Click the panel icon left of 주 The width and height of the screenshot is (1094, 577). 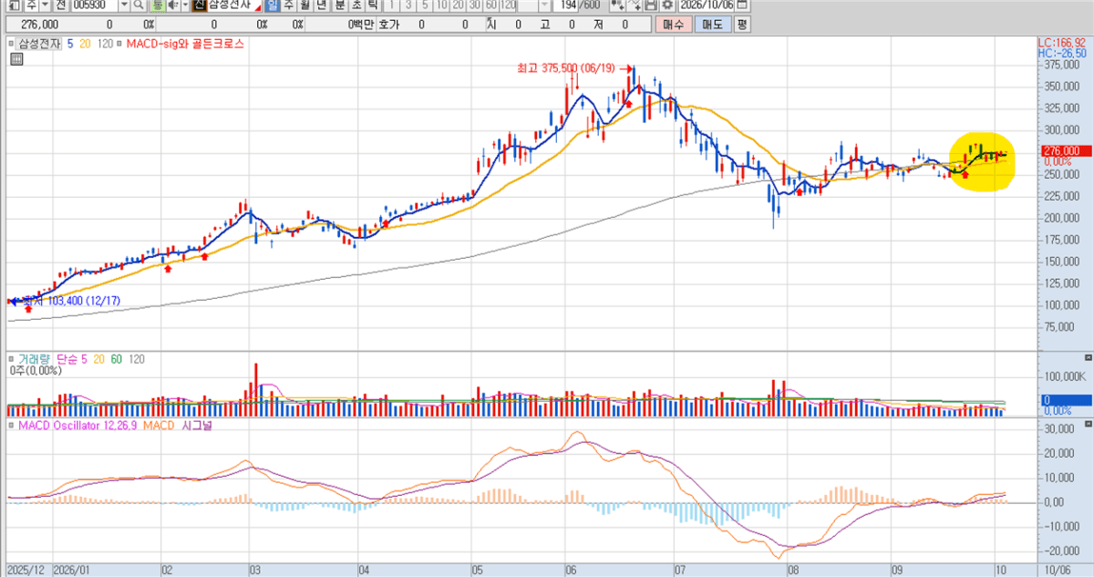point(13,5)
